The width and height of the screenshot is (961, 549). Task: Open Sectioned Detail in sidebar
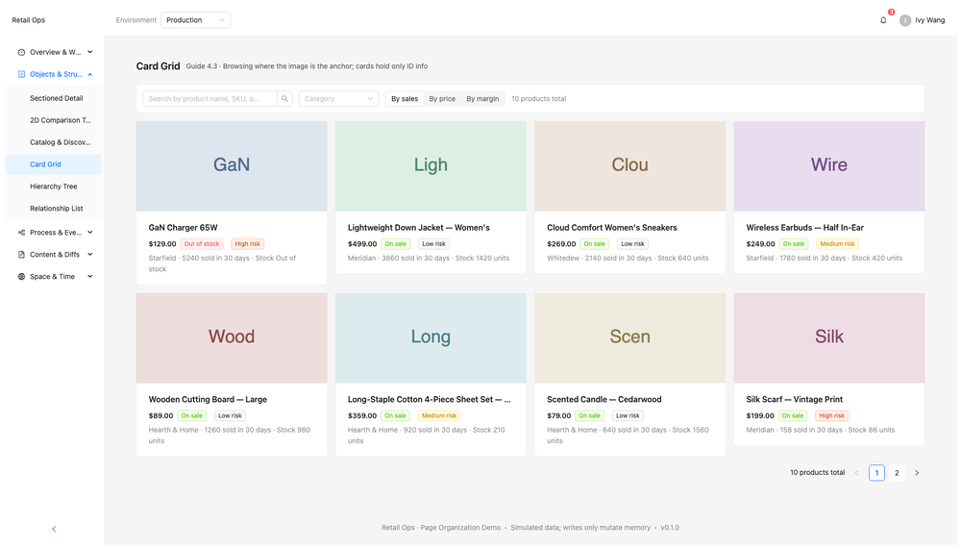pyautogui.click(x=54, y=98)
